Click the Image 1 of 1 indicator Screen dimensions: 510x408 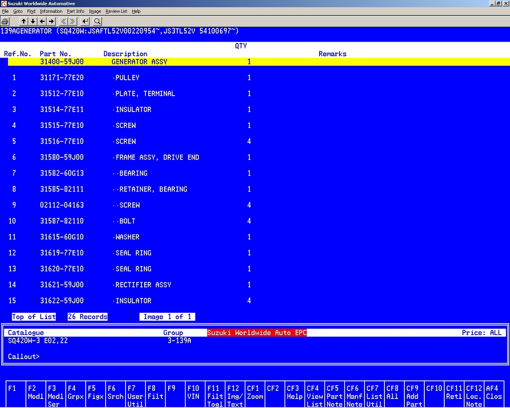167,316
